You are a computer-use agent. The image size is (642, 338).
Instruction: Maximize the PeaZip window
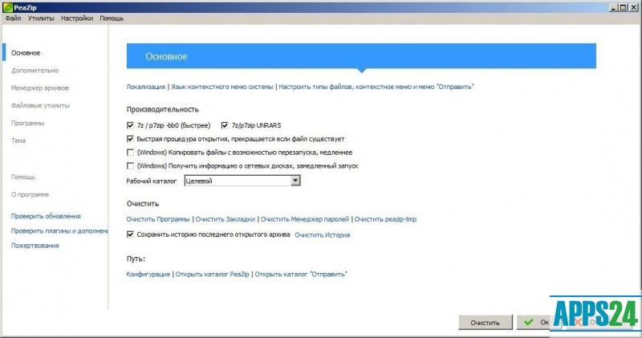(x=623, y=7)
